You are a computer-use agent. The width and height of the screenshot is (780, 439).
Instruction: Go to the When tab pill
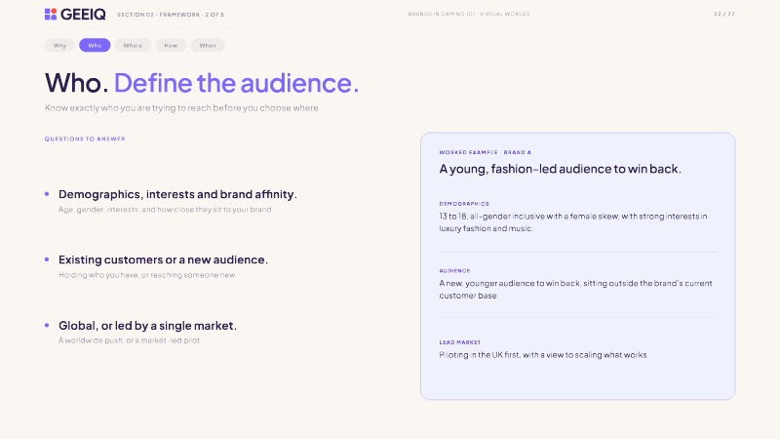tap(208, 45)
